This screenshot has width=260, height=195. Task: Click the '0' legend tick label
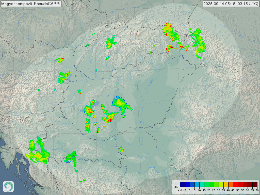[189, 190]
